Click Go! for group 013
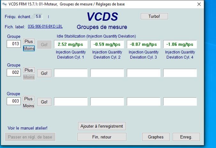The width and height of the screenshot is (216, 148). coord(44,45)
